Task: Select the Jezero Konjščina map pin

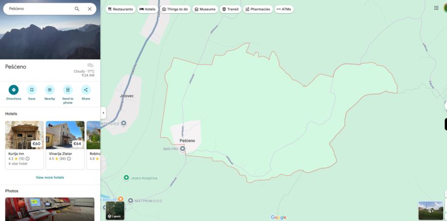Action: coord(126,178)
